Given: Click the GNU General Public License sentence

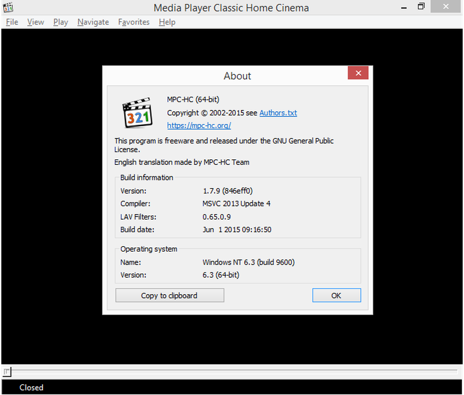Looking at the screenshot, I should click(224, 145).
